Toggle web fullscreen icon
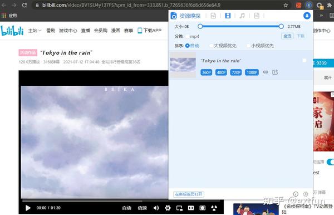The image size is (334, 215). click(203, 208)
